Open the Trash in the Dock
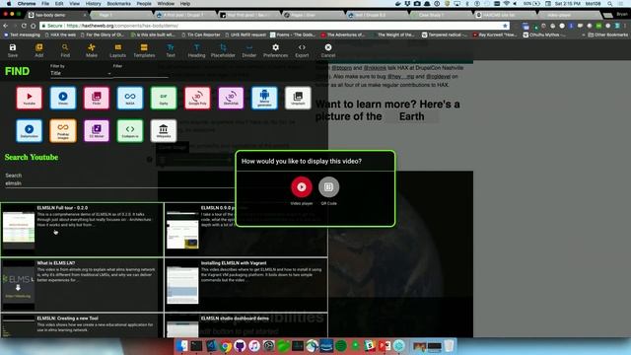The height and width of the screenshot is (355, 631). click(450, 346)
